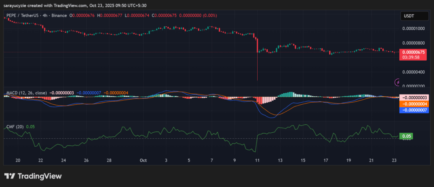Click date 11 on the time axis
Image resolution: width=434 pixels, height=187 pixels.
257,160
